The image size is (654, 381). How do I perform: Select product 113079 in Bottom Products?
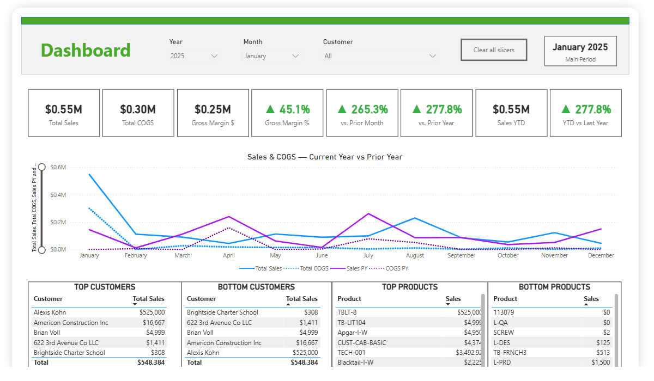552,312
